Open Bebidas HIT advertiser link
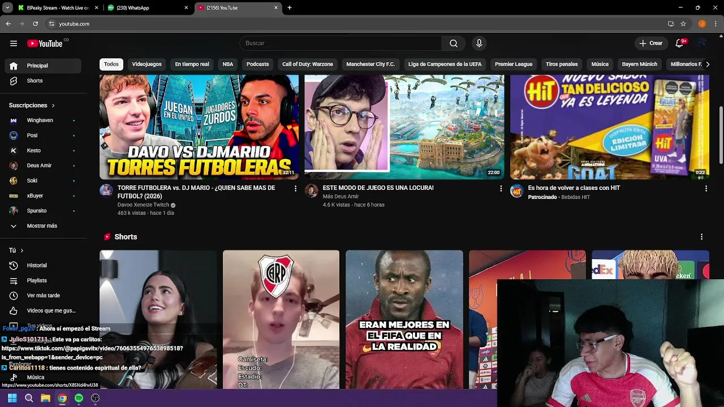The image size is (724, 407). 575,197
